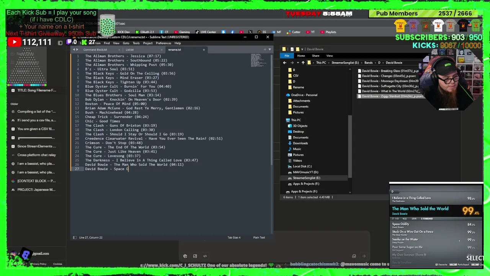
Task: Select David Bowie - Ziggy Stardust file
Action: tap(390, 96)
